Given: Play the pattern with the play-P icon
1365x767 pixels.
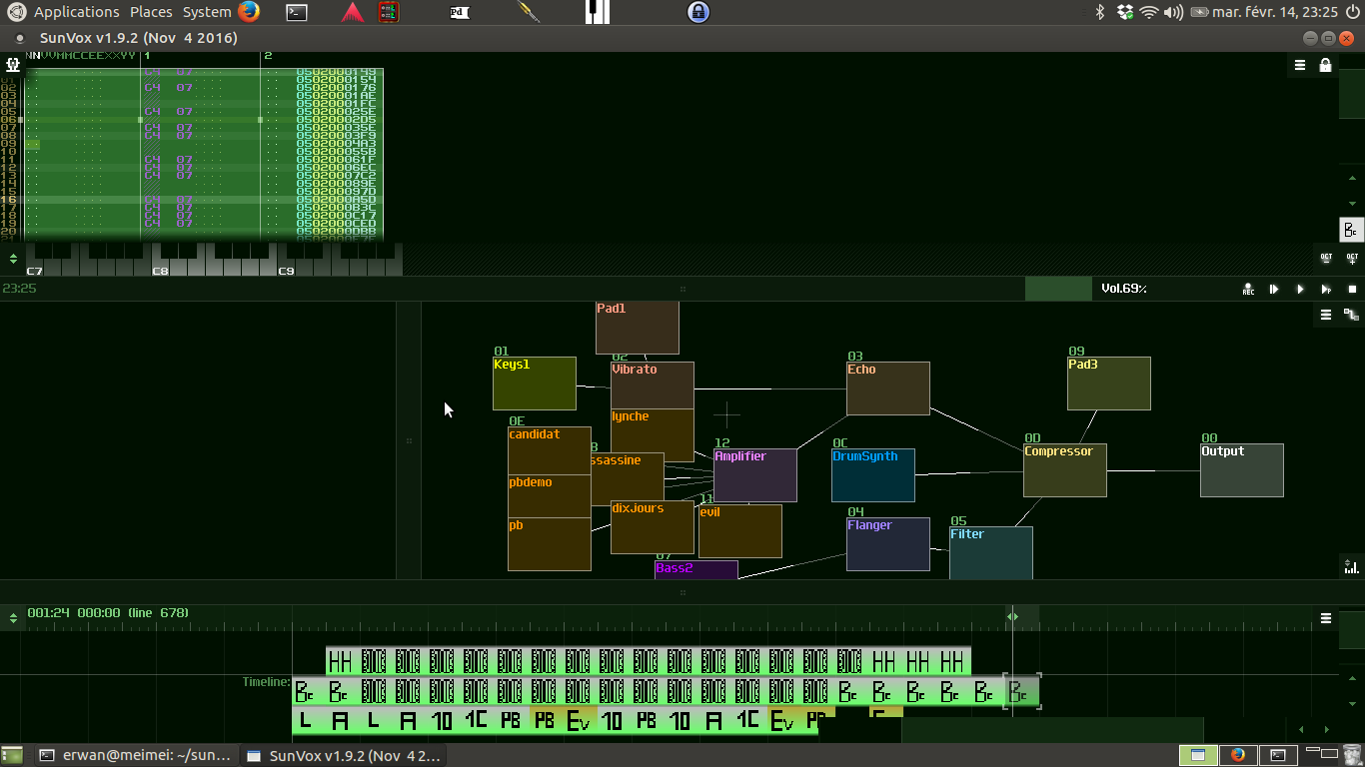Looking at the screenshot, I should [x=1326, y=289].
